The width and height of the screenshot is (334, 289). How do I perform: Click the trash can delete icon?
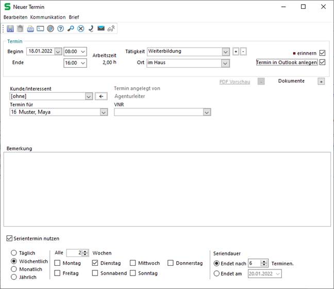pyautogui.click(x=20, y=28)
